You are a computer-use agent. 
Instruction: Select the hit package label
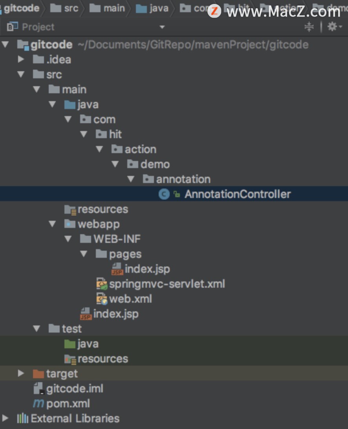pyautogui.click(x=115, y=134)
